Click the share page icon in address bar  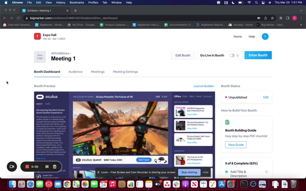click(x=266, y=18)
